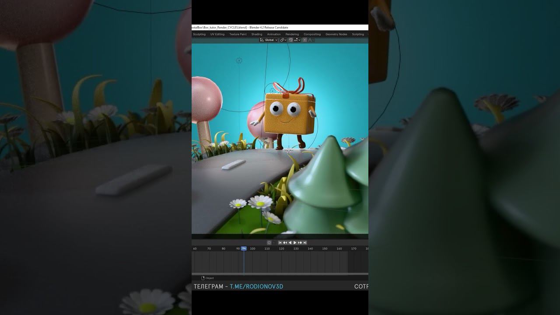Switch to the UV Editing workspace

(x=217, y=34)
